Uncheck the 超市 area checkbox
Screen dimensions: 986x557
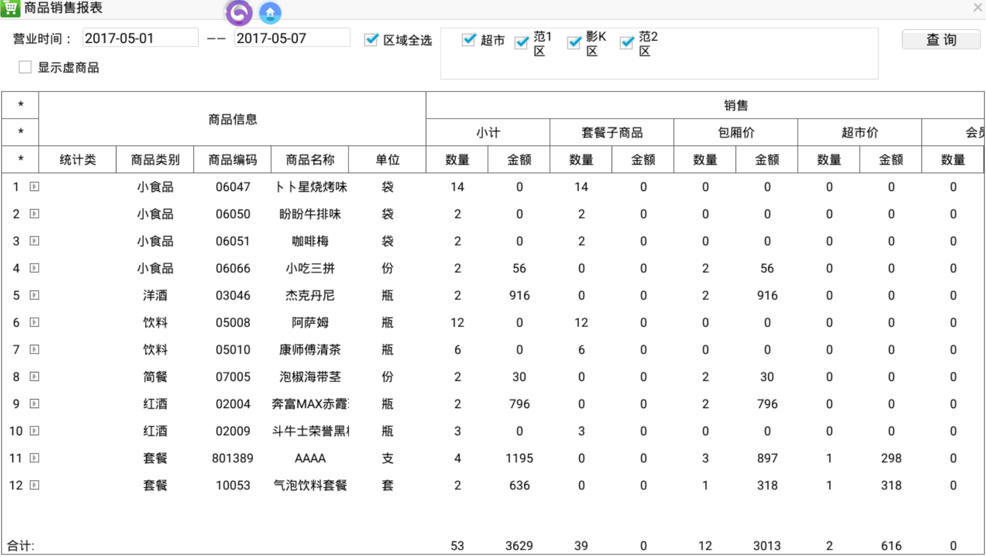(469, 40)
